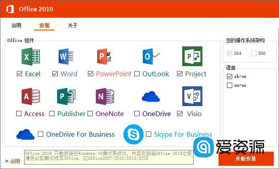Click the OneNote label text
The height and width of the screenshot is (169, 279).
pyautogui.click(x=110, y=114)
